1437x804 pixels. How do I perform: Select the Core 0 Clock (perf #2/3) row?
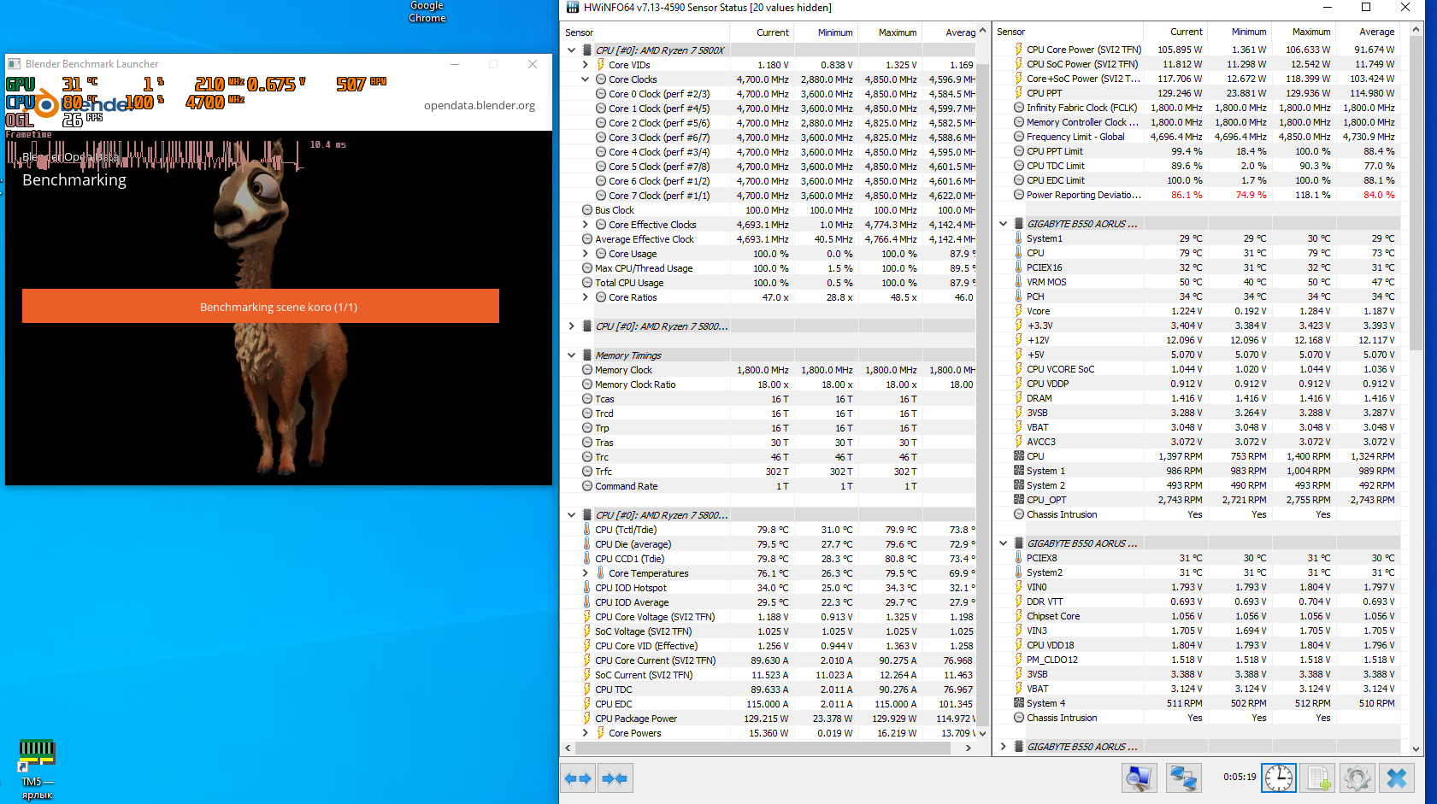[x=768, y=94]
